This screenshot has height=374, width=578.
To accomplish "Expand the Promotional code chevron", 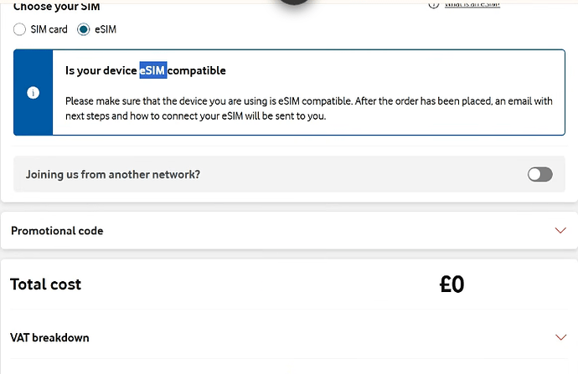I will point(560,230).
